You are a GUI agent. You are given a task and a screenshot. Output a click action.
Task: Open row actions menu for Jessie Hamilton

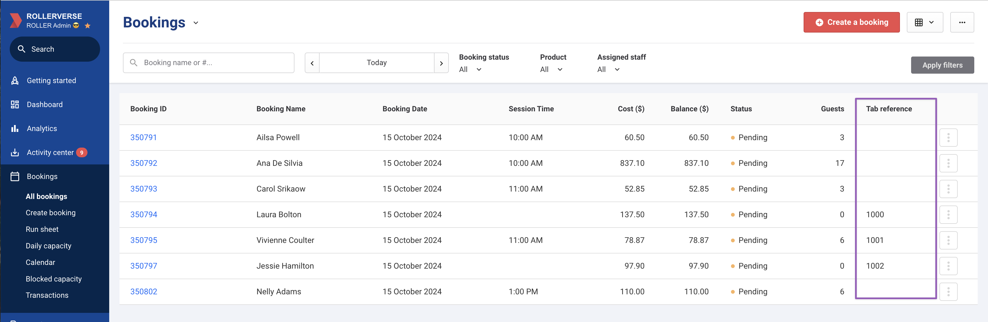click(x=948, y=266)
